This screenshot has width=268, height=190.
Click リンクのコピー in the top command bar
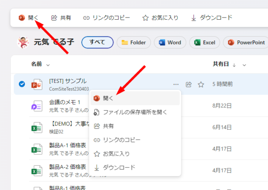(x=106, y=17)
